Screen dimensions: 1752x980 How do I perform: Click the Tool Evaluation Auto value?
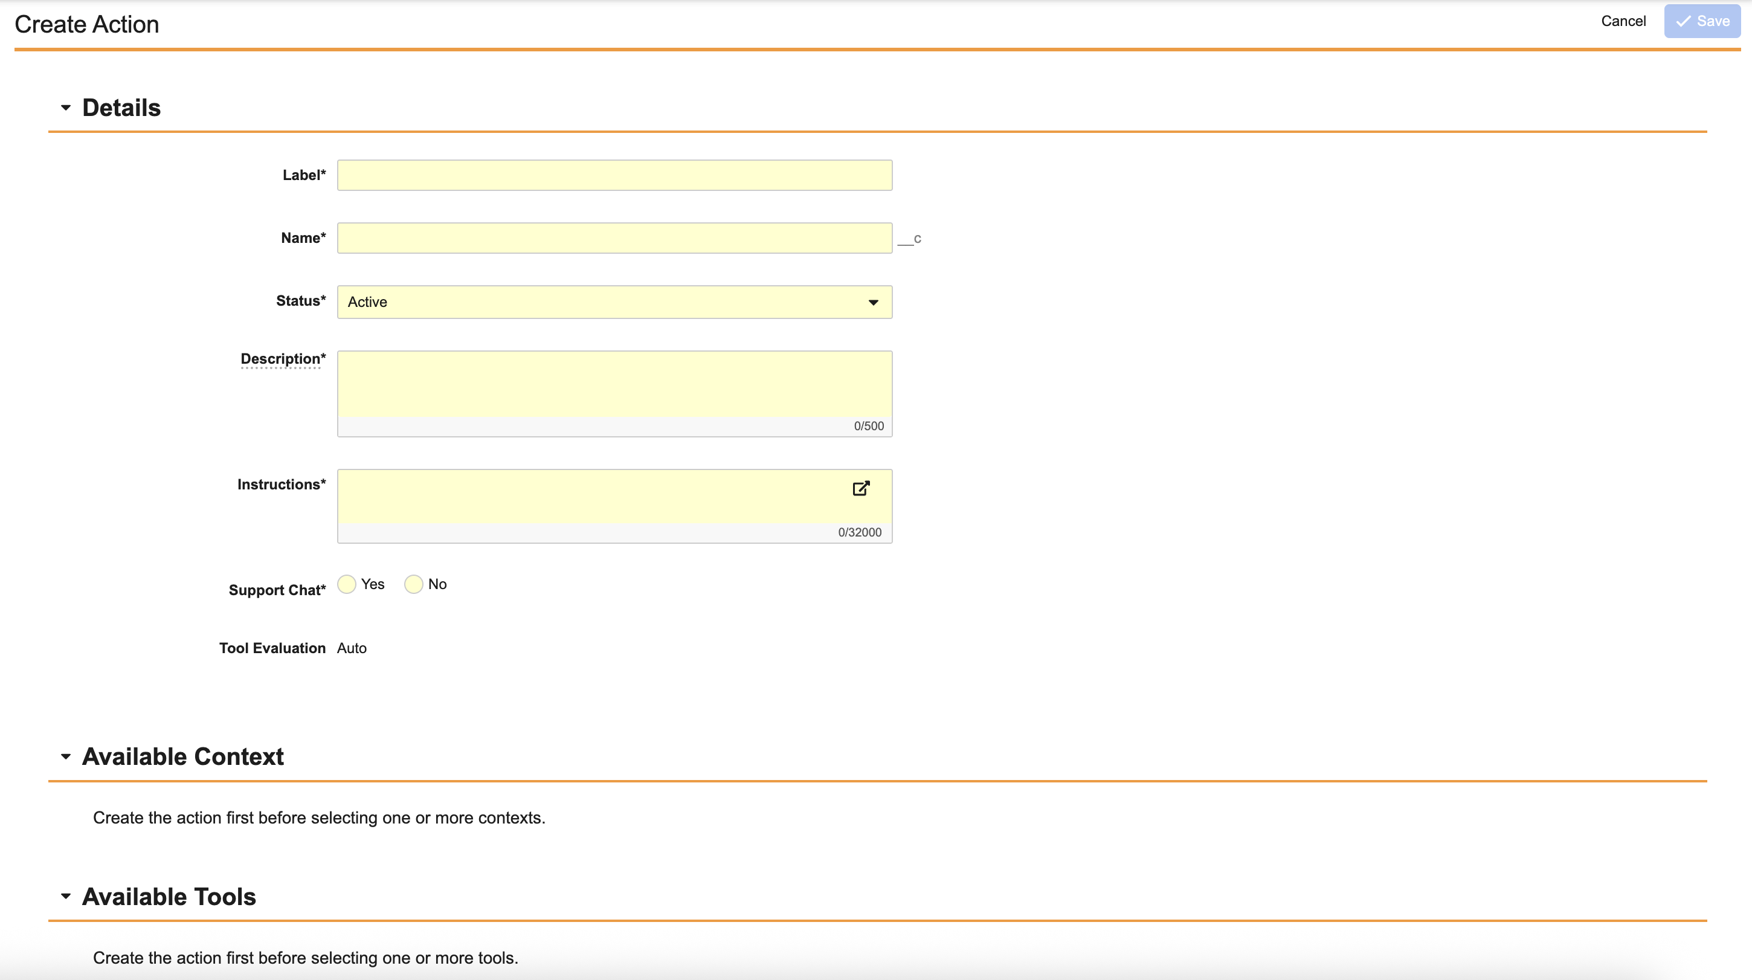[352, 648]
